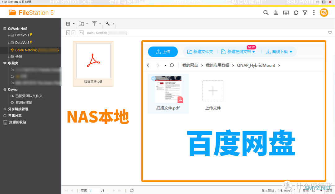Screen dimensions: 335x194
Task: Go to next page pager icon
Action: pyautogui.click(x=114, y=190)
